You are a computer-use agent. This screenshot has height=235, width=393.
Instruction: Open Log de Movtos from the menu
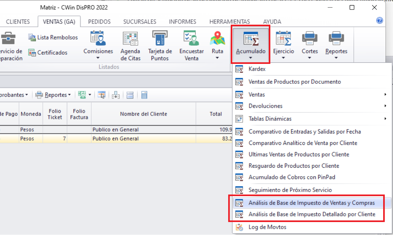click(267, 227)
